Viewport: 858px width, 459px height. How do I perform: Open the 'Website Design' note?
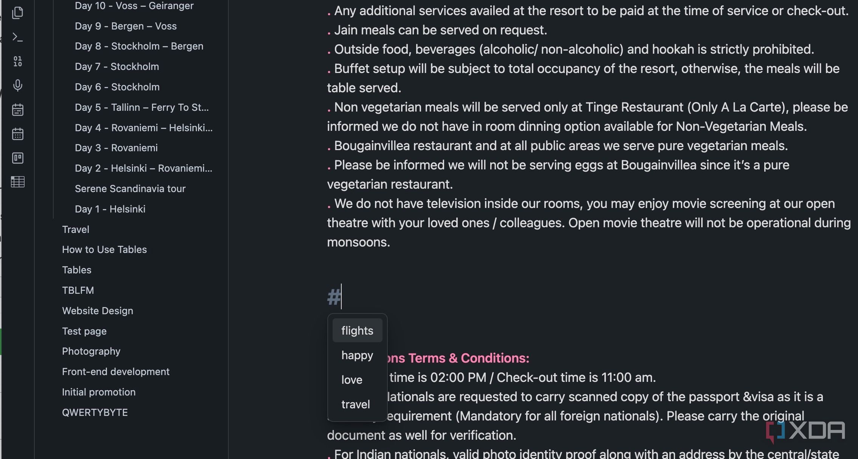[x=98, y=311]
